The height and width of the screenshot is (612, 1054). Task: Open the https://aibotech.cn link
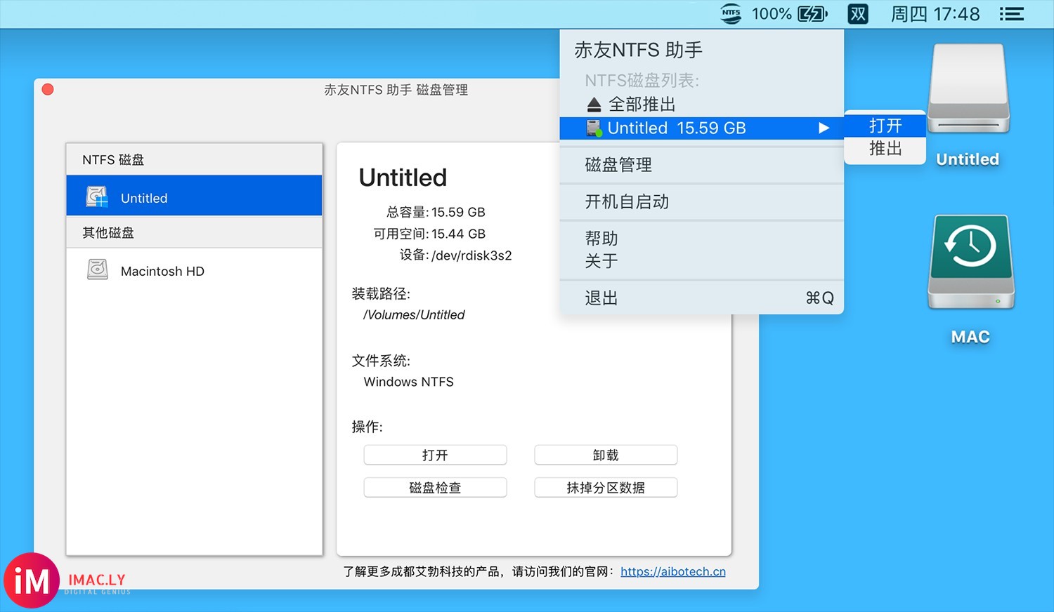click(673, 571)
